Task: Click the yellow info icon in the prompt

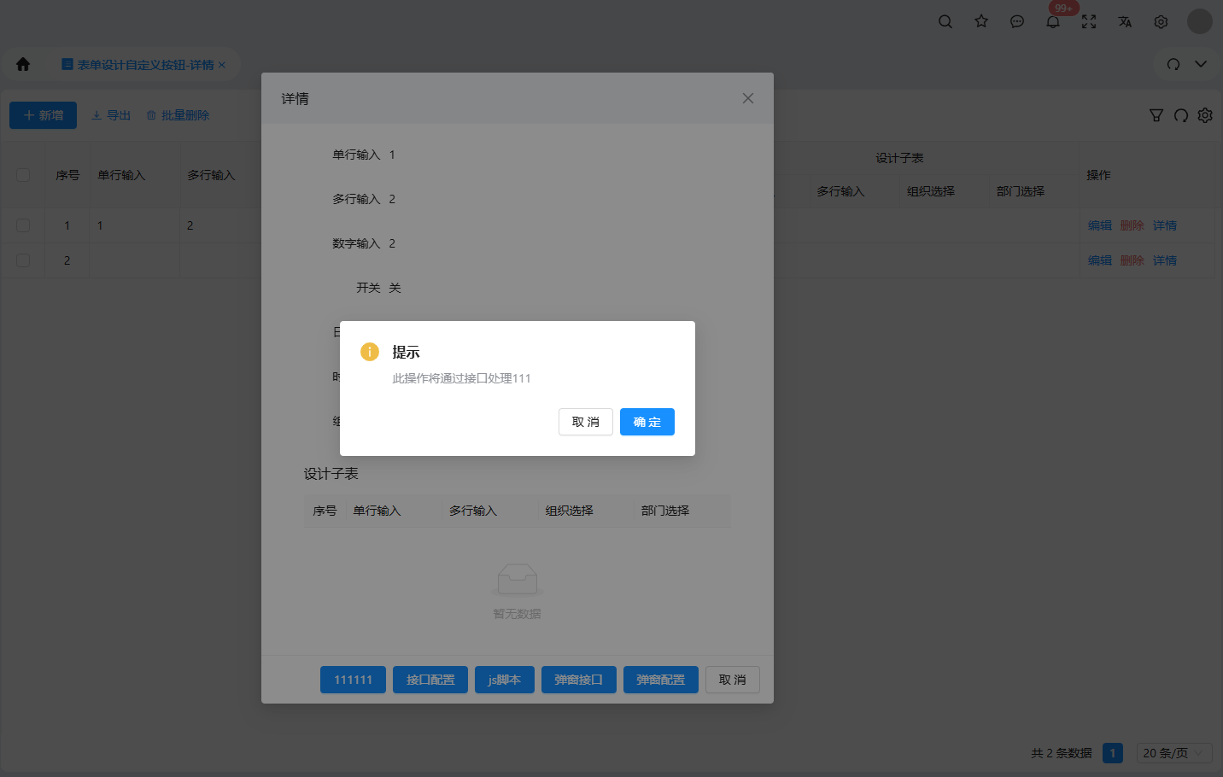Action: pyautogui.click(x=370, y=352)
